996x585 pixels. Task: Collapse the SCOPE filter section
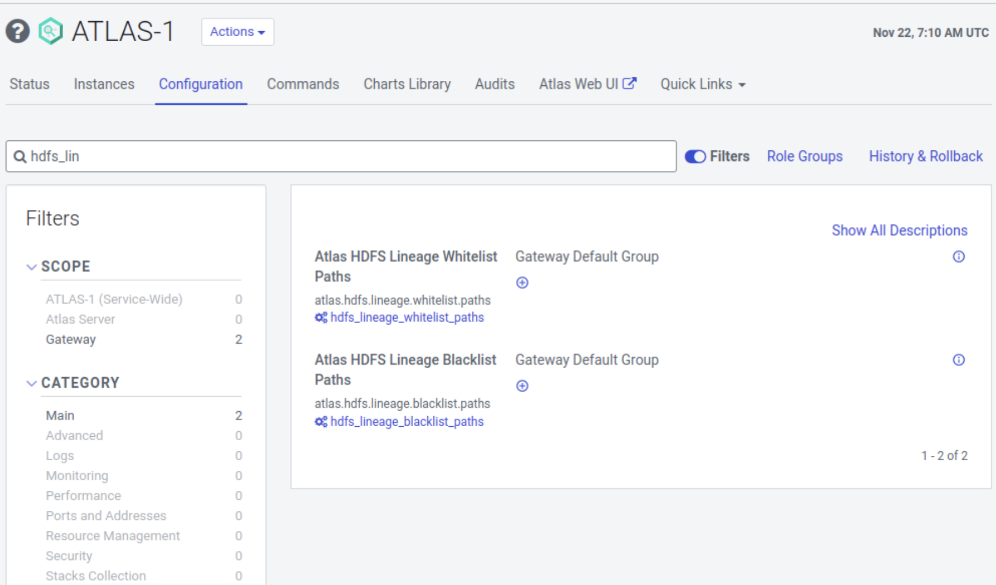point(32,267)
